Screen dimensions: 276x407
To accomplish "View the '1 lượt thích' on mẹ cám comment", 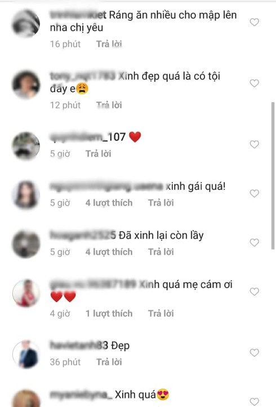I will point(109,313).
